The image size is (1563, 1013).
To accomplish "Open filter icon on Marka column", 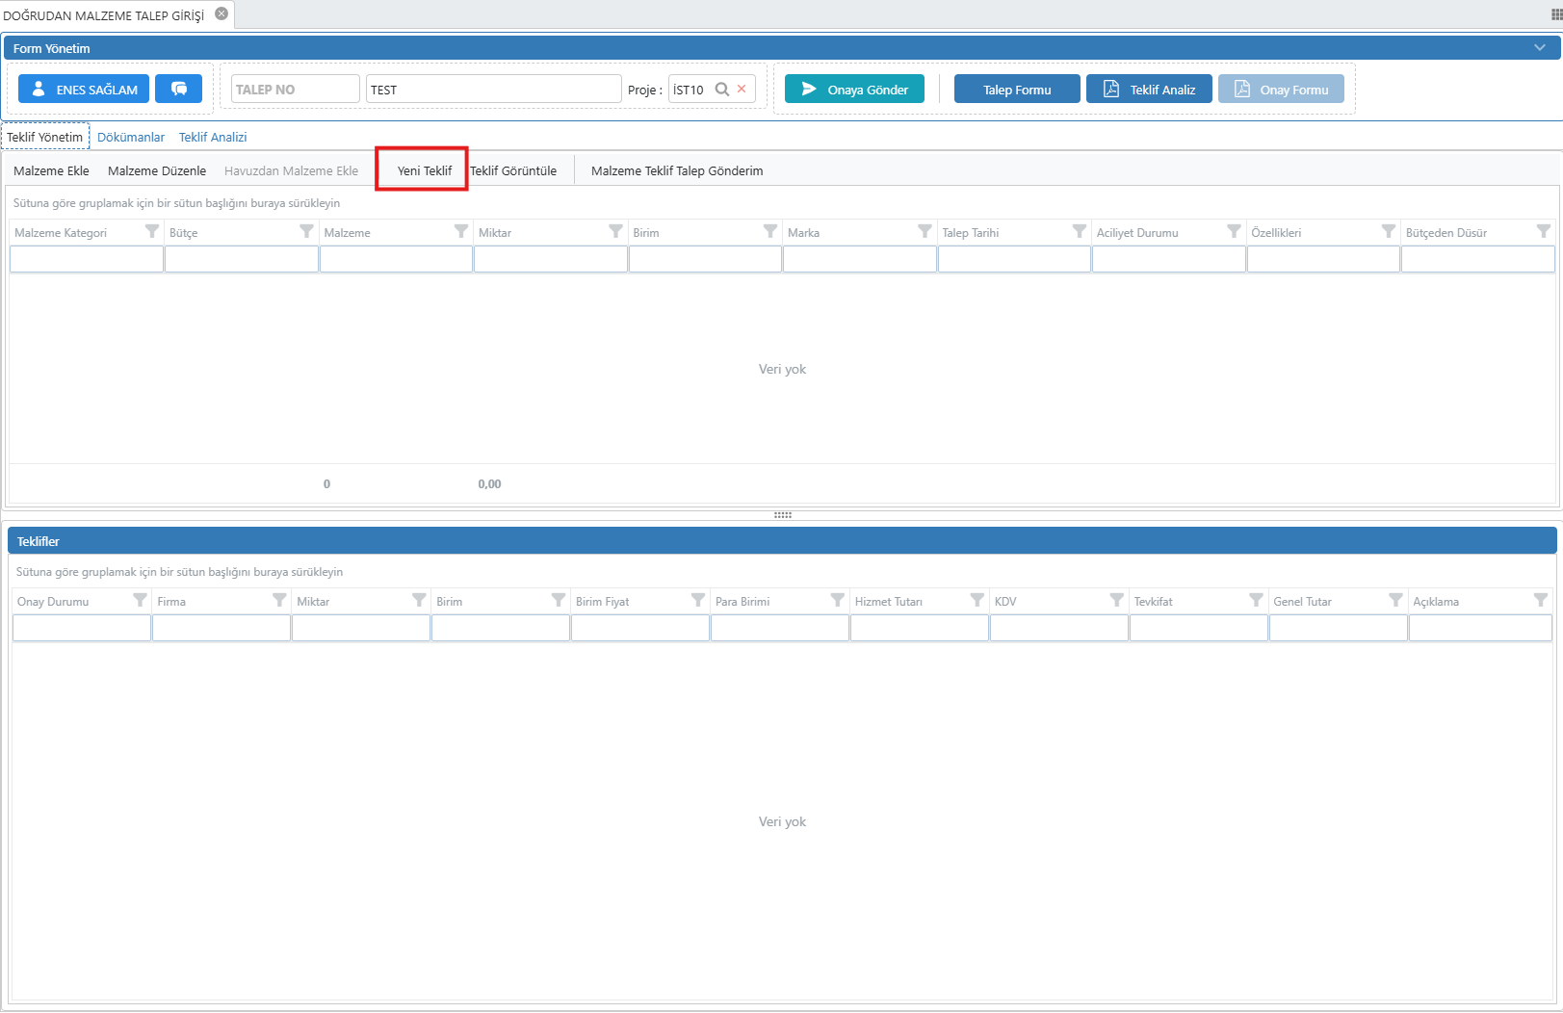I will pos(925,231).
